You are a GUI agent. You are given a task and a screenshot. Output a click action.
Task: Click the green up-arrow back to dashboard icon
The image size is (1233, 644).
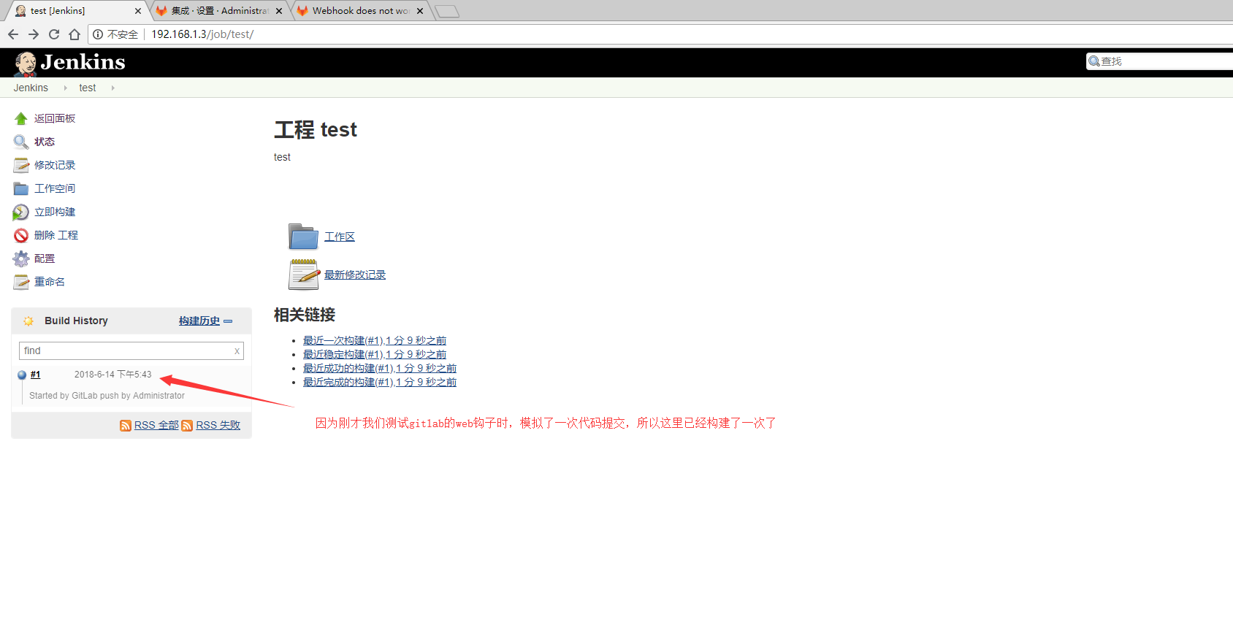20,118
